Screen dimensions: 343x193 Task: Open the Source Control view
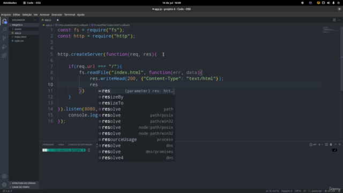pyautogui.click(x=4, y=38)
